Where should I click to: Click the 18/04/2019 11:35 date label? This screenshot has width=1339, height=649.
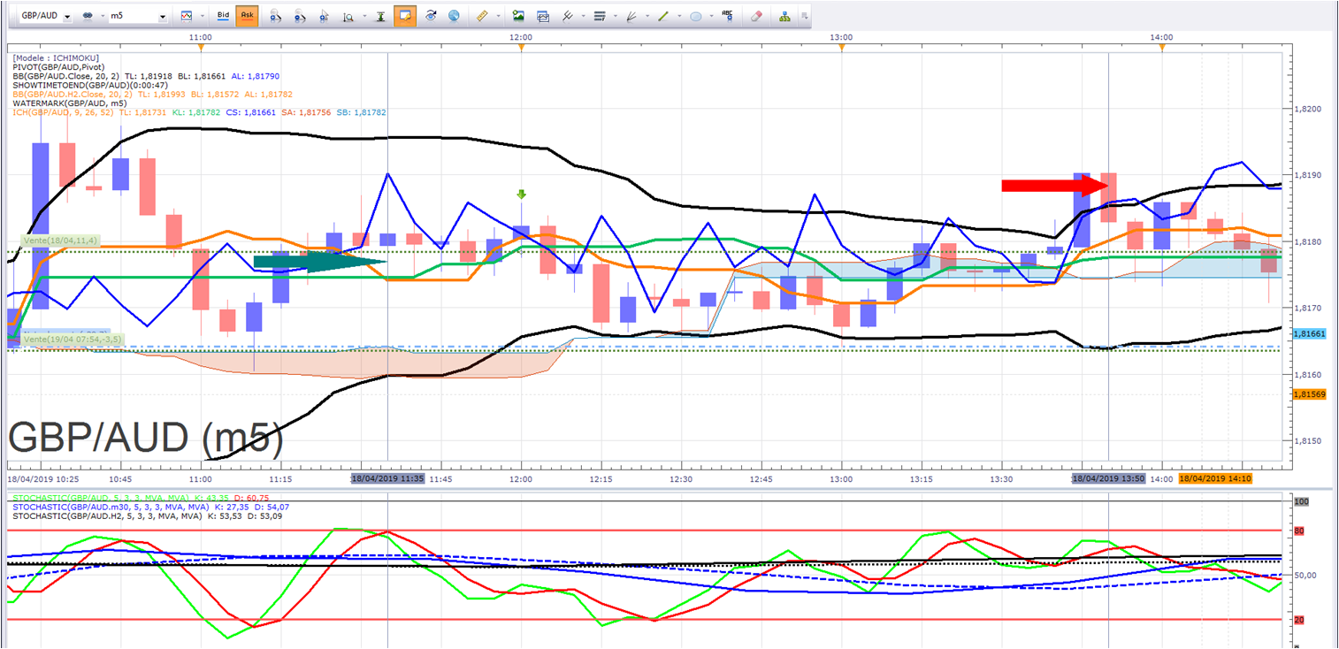click(x=387, y=478)
